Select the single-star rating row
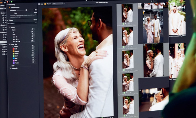196x118 pixels. (x=13, y=32)
